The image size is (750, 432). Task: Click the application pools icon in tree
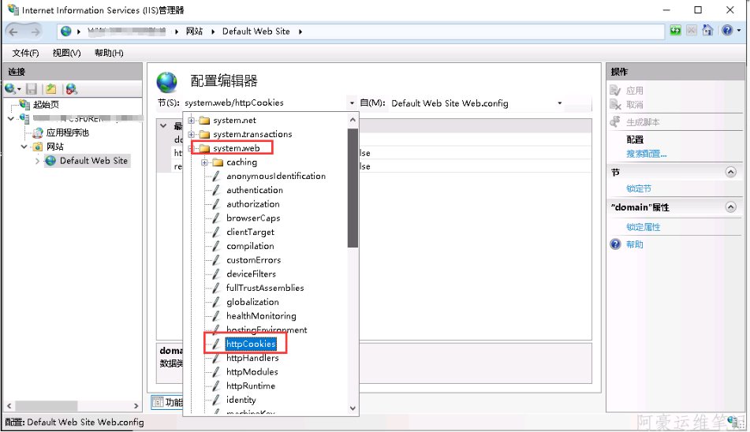(38, 132)
